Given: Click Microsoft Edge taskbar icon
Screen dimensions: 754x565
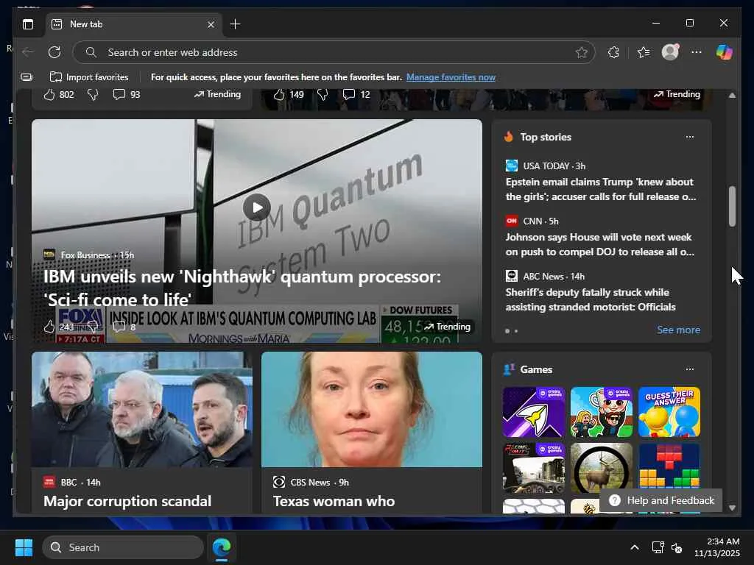Looking at the screenshot, I should [222, 547].
